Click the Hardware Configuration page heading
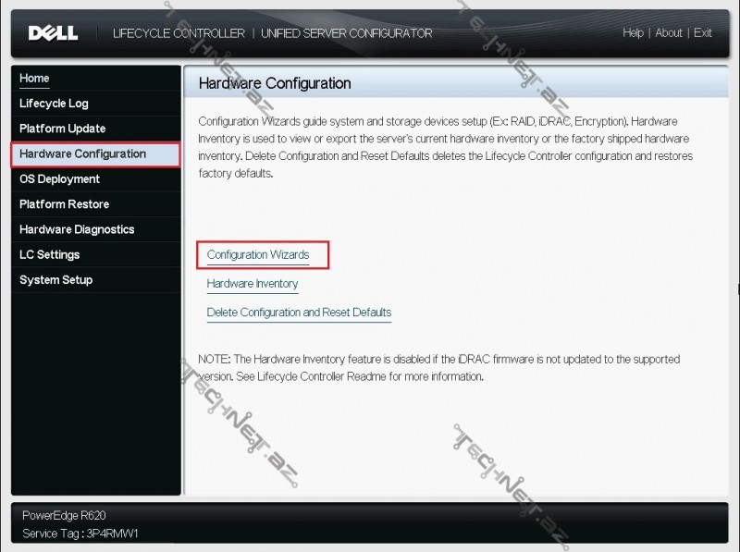740x552 pixels. click(275, 83)
